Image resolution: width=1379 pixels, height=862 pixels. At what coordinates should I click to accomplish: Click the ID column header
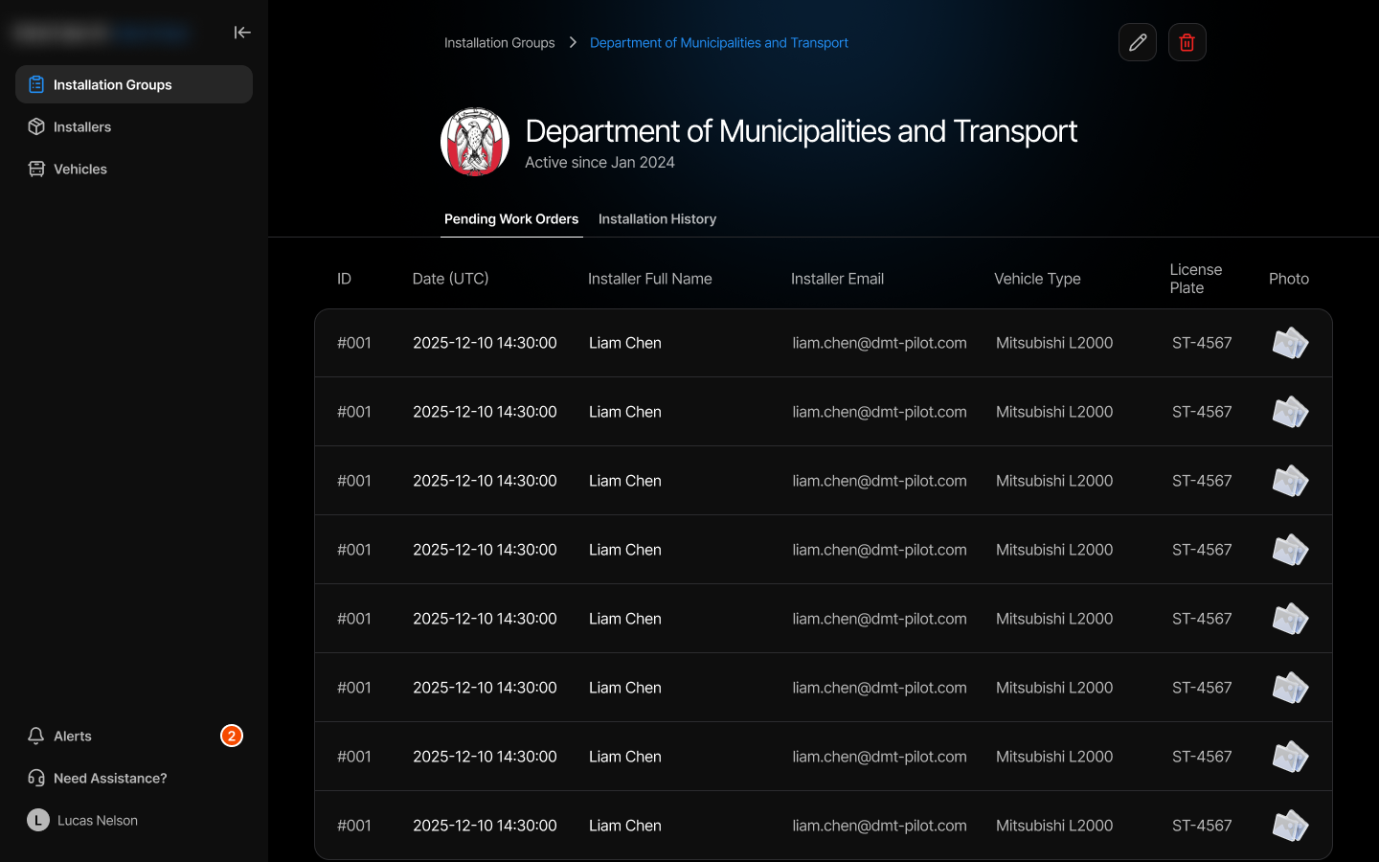tap(344, 279)
